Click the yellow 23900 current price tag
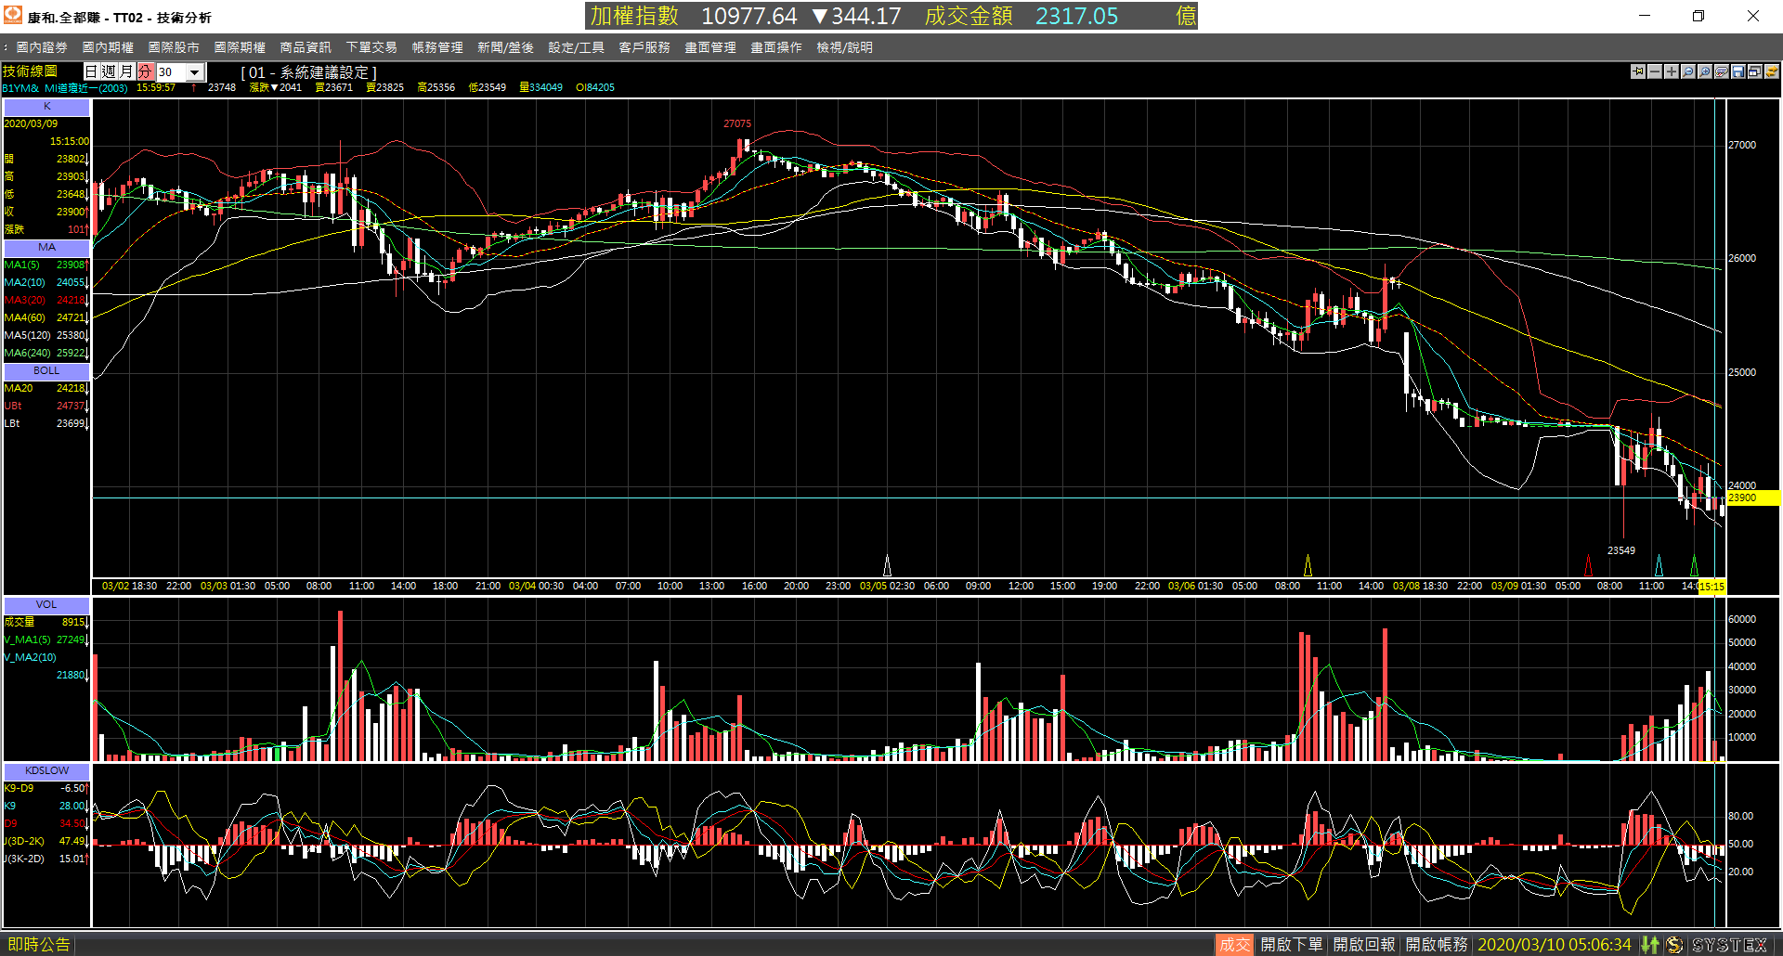 [x=1752, y=497]
